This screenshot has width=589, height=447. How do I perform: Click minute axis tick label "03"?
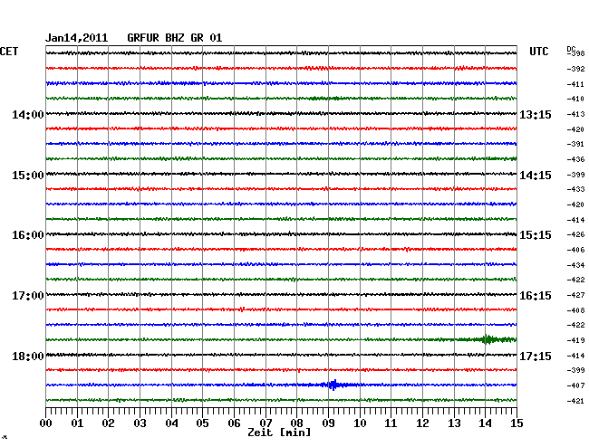pyautogui.click(x=140, y=423)
